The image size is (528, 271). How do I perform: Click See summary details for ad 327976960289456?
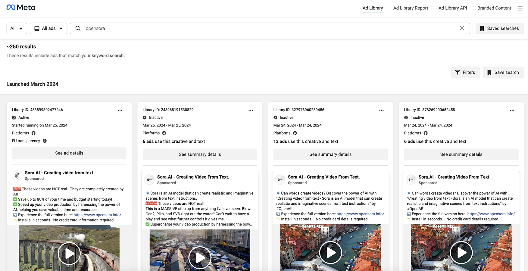click(331, 154)
